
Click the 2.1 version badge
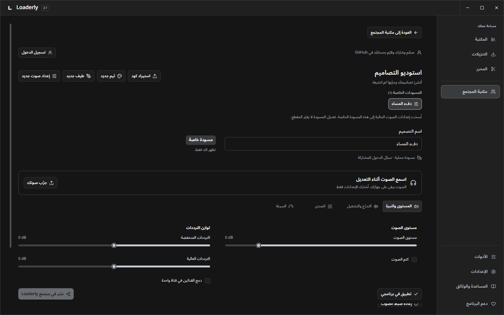click(x=45, y=8)
